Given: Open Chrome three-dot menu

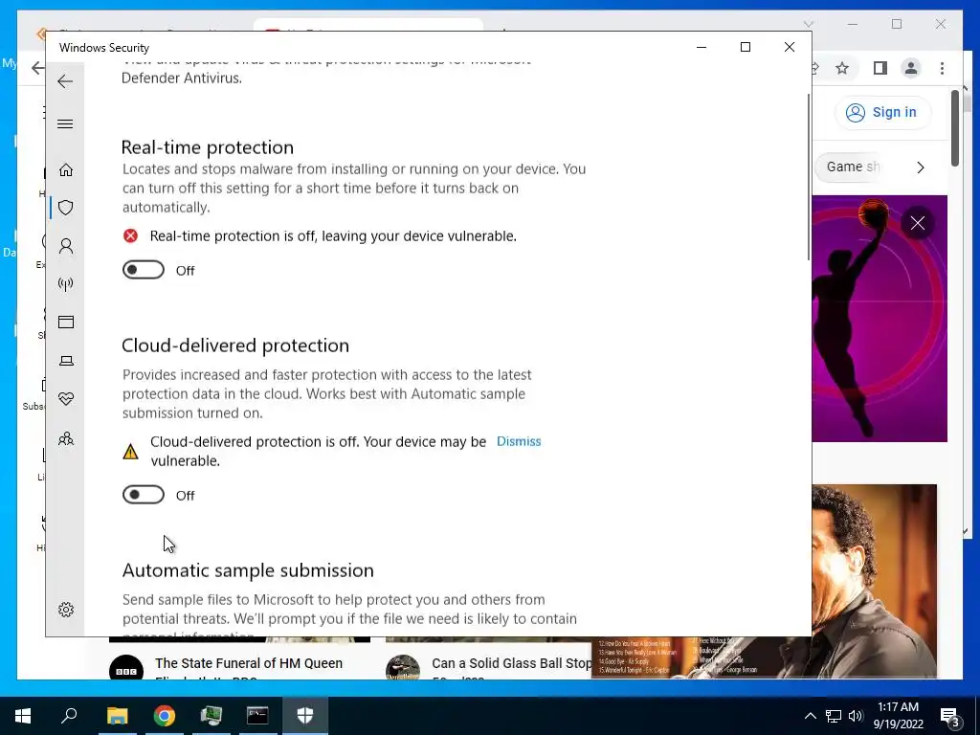Looking at the screenshot, I should (x=942, y=68).
